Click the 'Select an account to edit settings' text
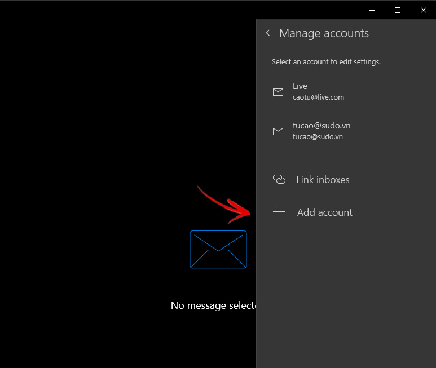Image resolution: width=436 pixels, height=368 pixels. [326, 62]
